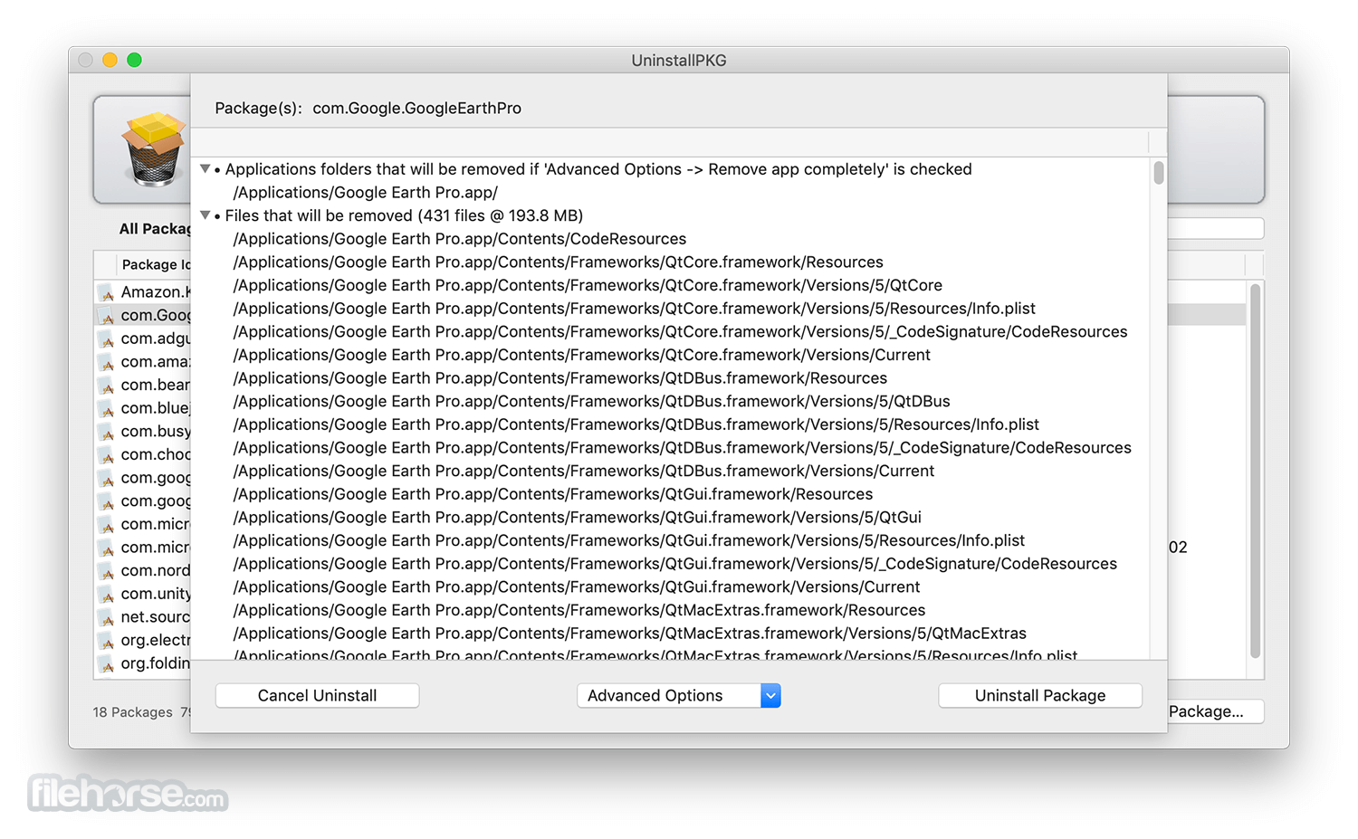This screenshot has width=1358, height=839.
Task: Select the QtCore.framework Resources/Info.plist path
Action: [634, 309]
